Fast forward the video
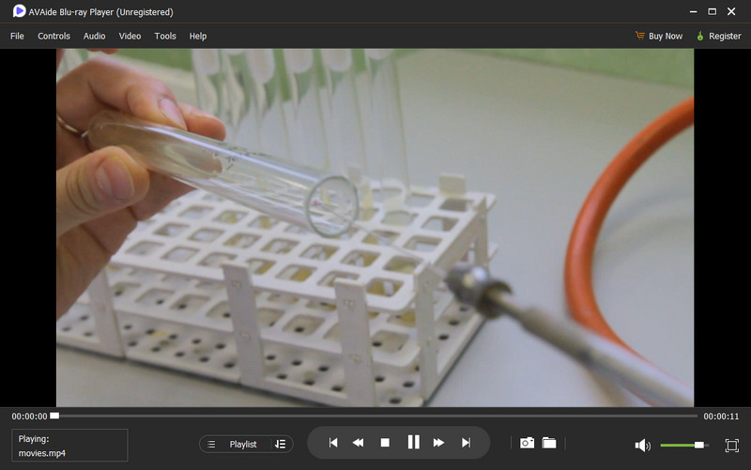Viewport: 751px width, 470px height. click(x=438, y=443)
